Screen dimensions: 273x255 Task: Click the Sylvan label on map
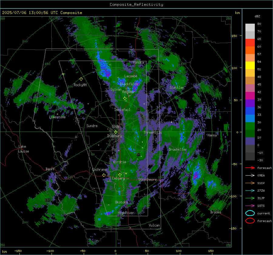[116, 89]
